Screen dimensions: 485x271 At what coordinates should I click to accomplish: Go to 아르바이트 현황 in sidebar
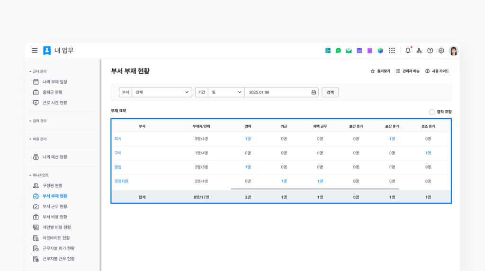point(56,237)
